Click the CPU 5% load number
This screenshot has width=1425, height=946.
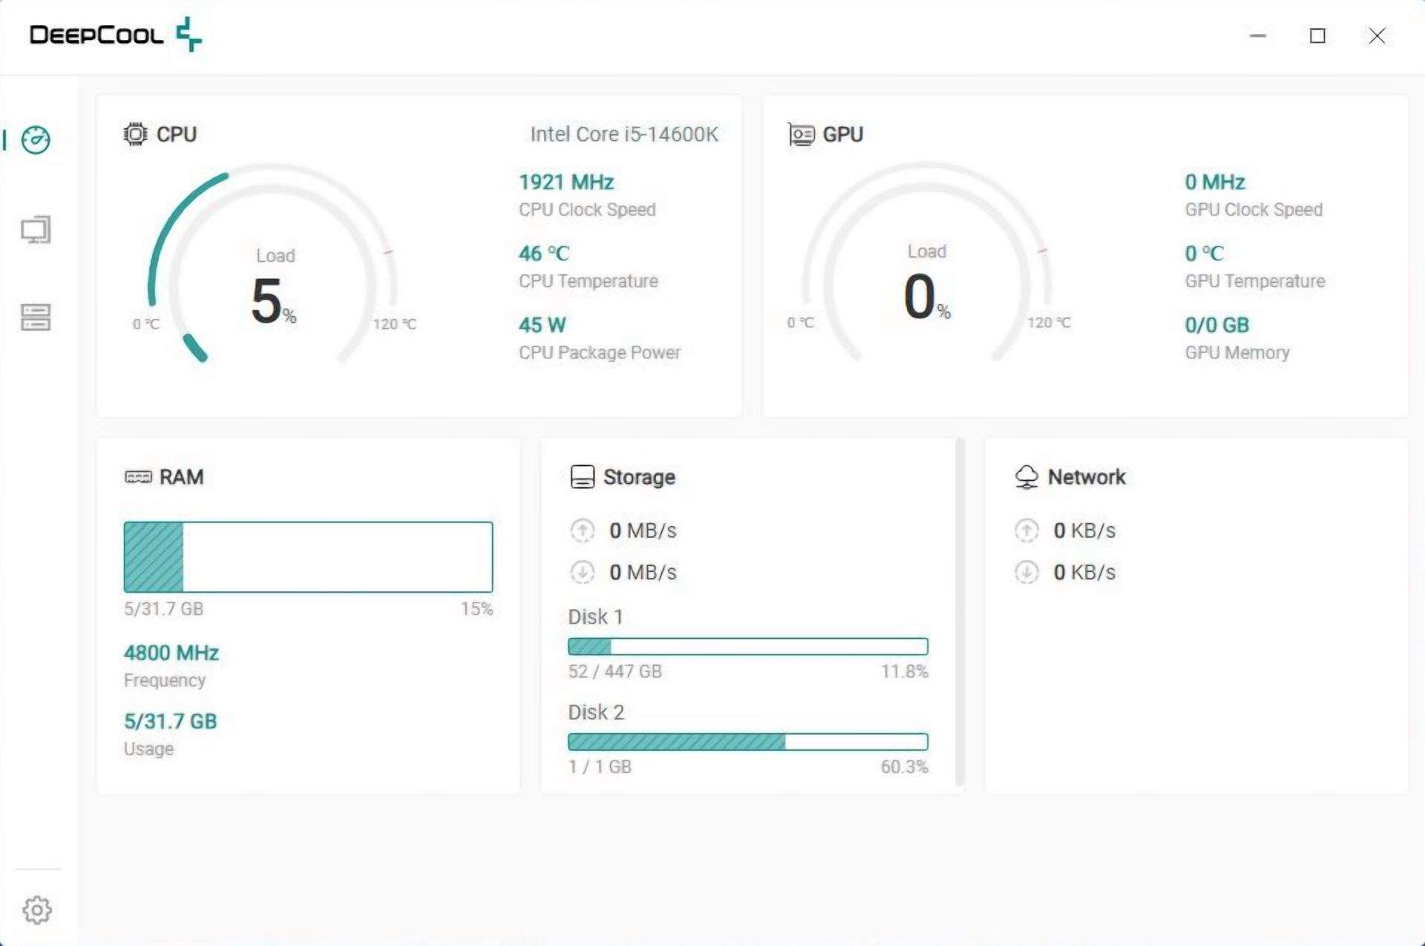(272, 301)
